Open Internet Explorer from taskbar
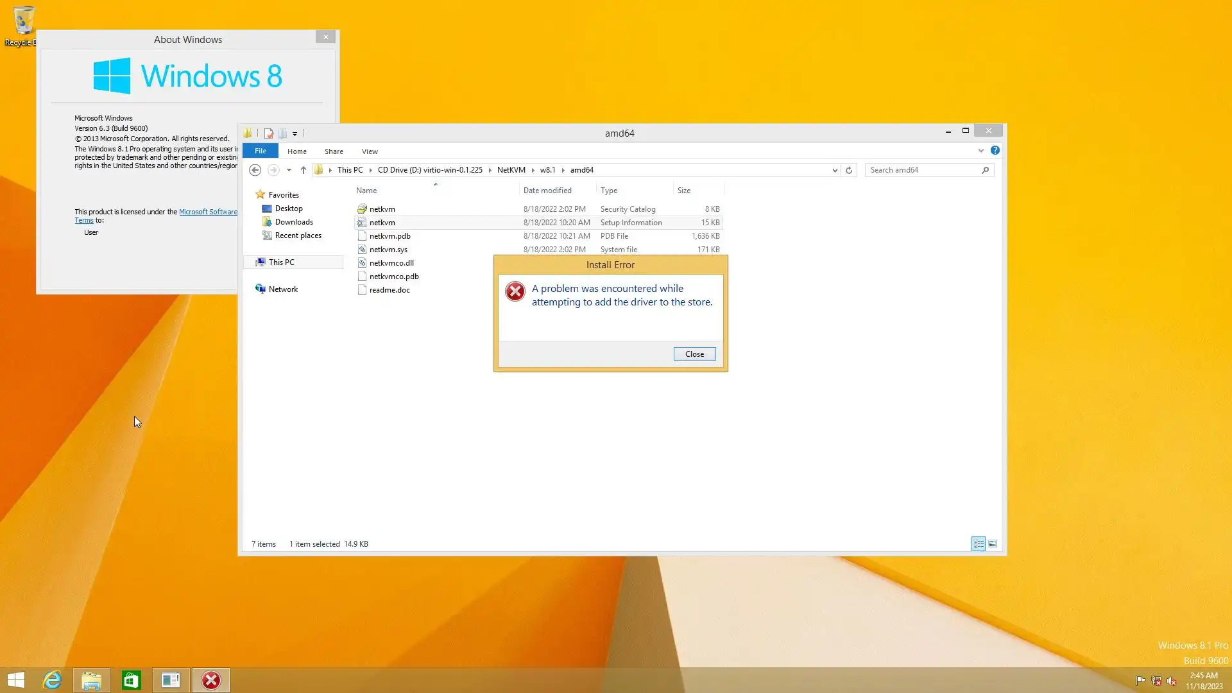Viewport: 1232px width, 693px height. [52, 680]
